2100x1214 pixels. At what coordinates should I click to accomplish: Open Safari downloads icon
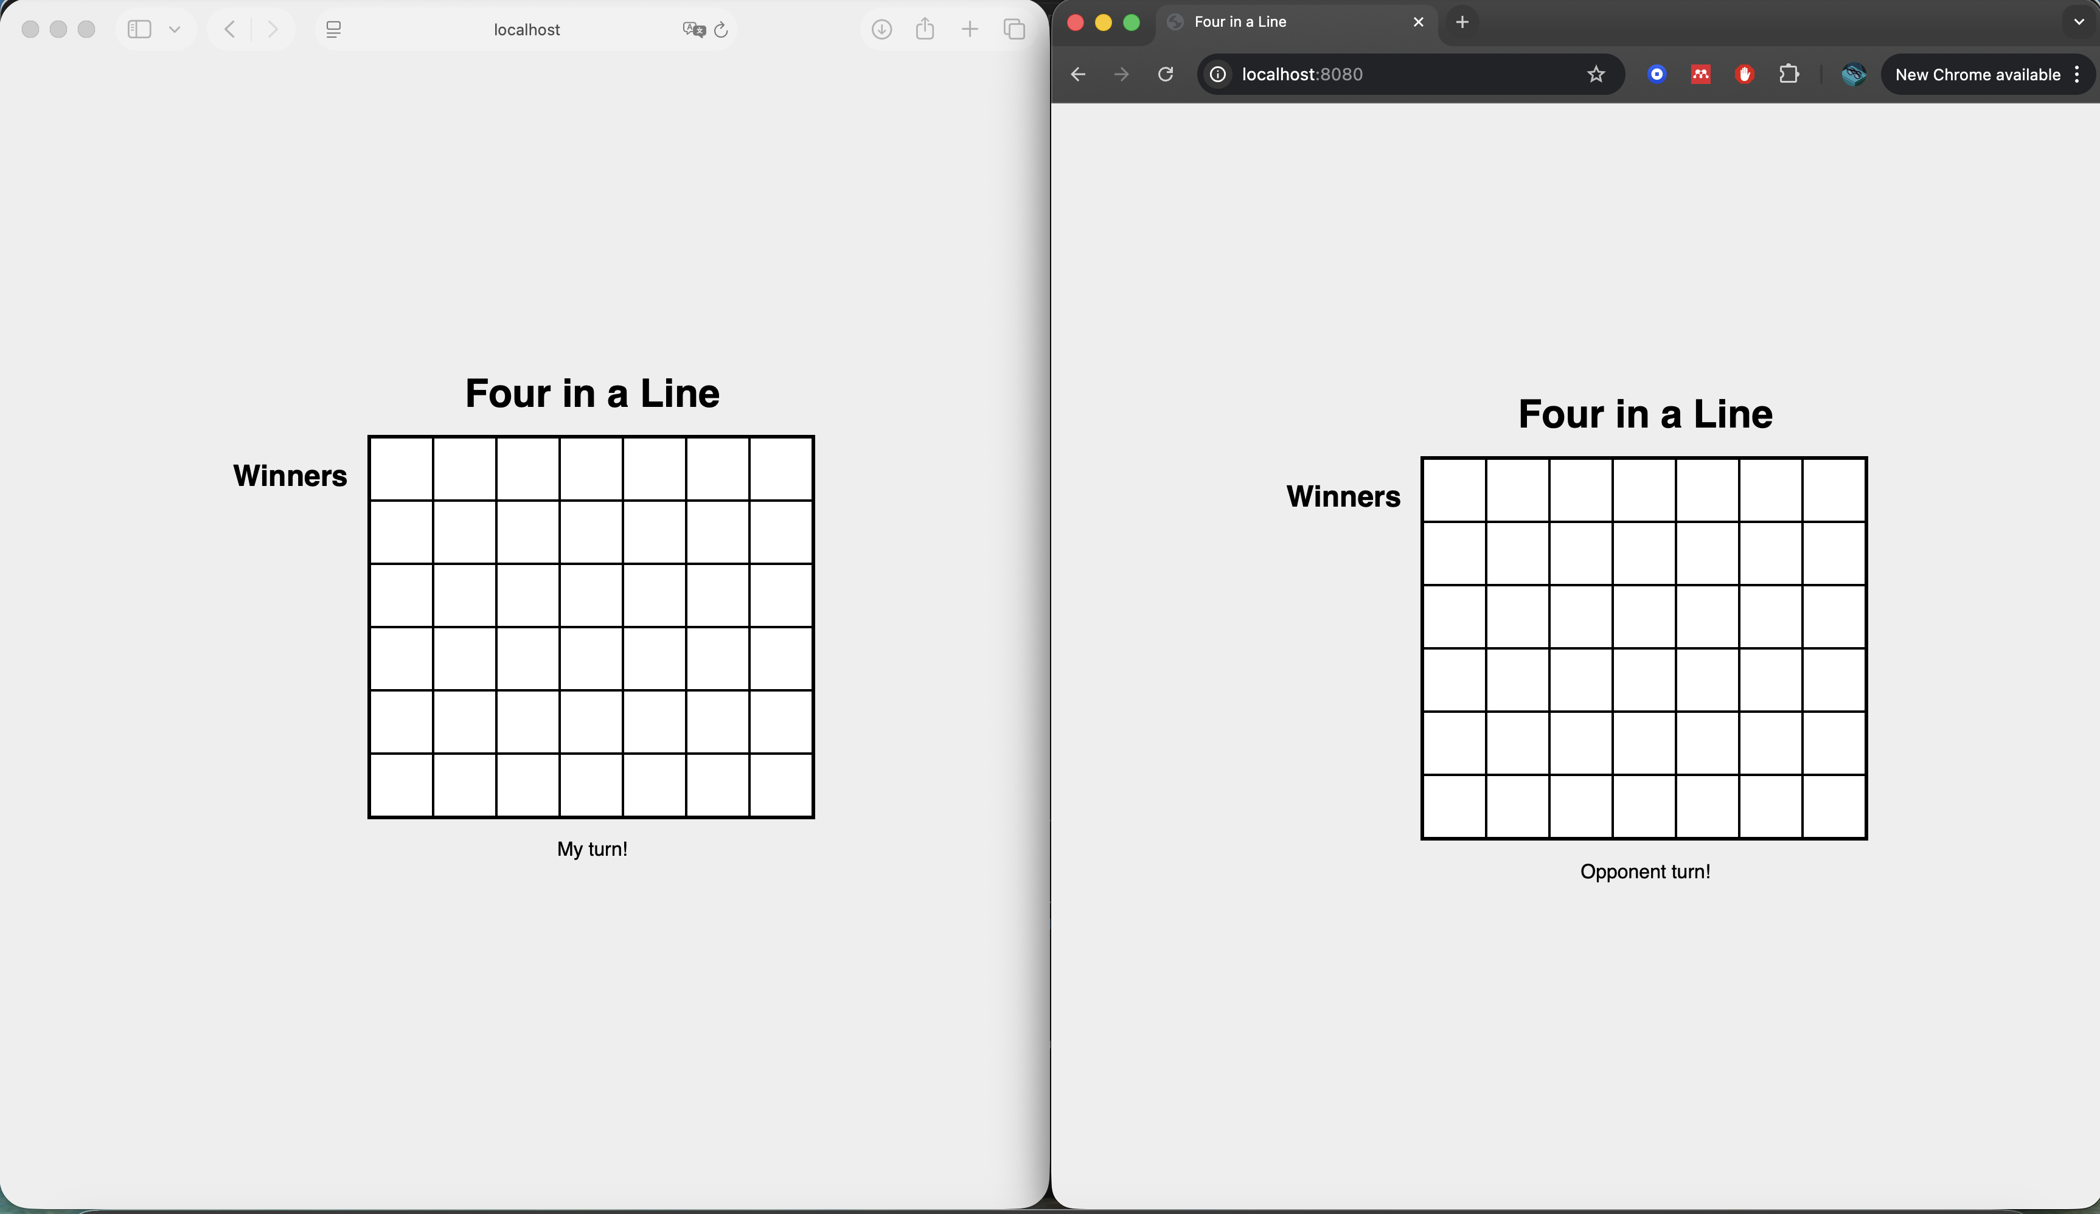click(x=881, y=30)
